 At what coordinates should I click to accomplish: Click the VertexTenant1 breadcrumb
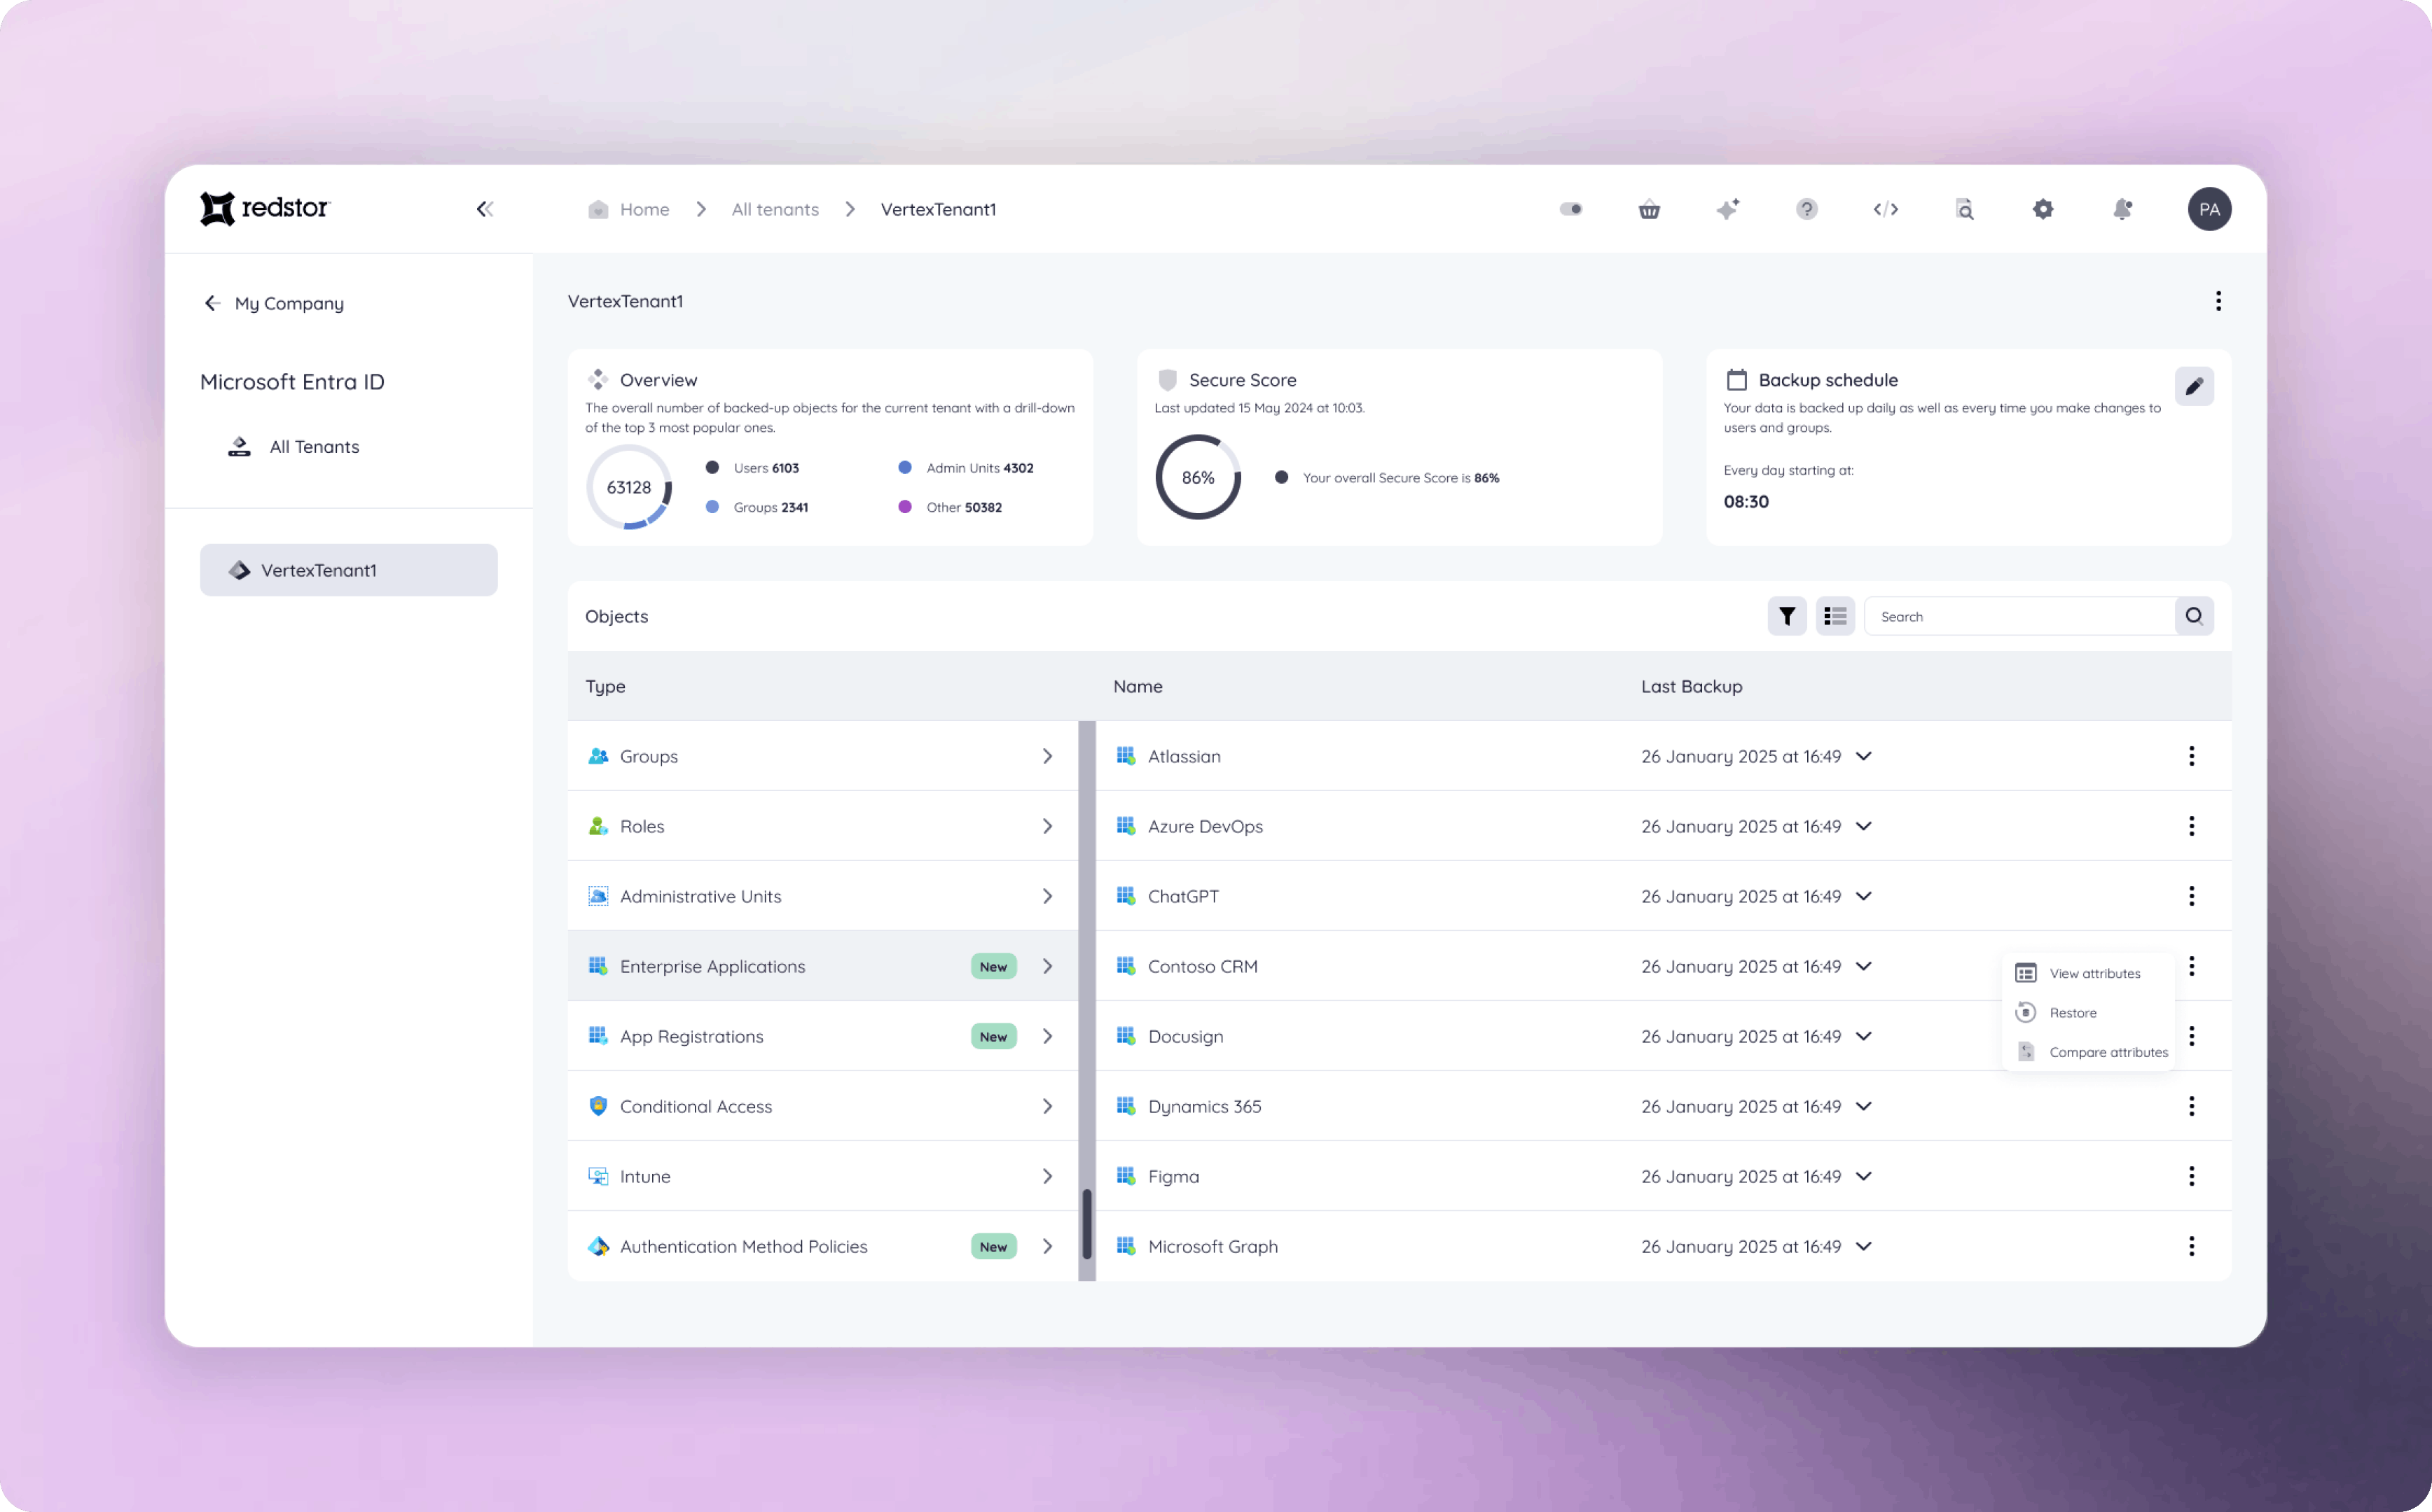coord(939,209)
